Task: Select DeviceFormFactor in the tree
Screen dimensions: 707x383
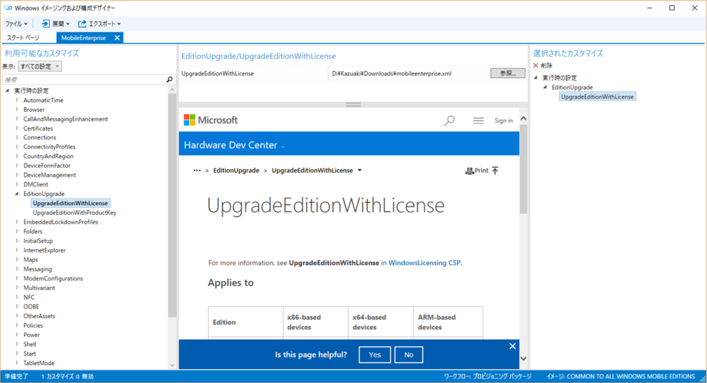Action: [47, 166]
